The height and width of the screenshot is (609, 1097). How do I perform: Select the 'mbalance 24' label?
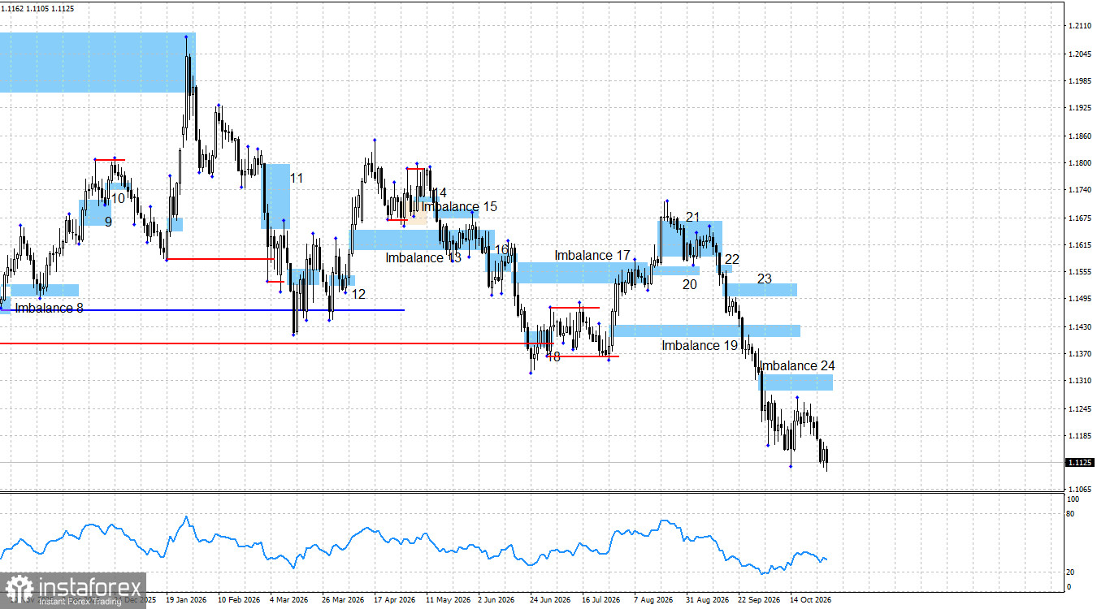[x=798, y=366]
